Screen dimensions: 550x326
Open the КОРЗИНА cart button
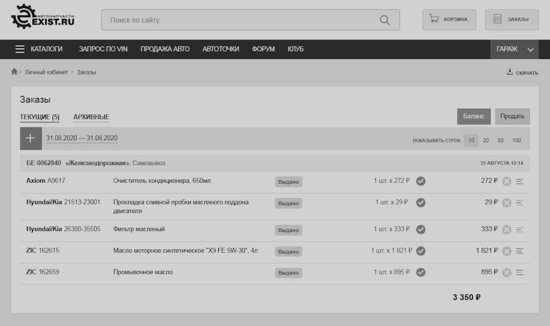coord(449,19)
